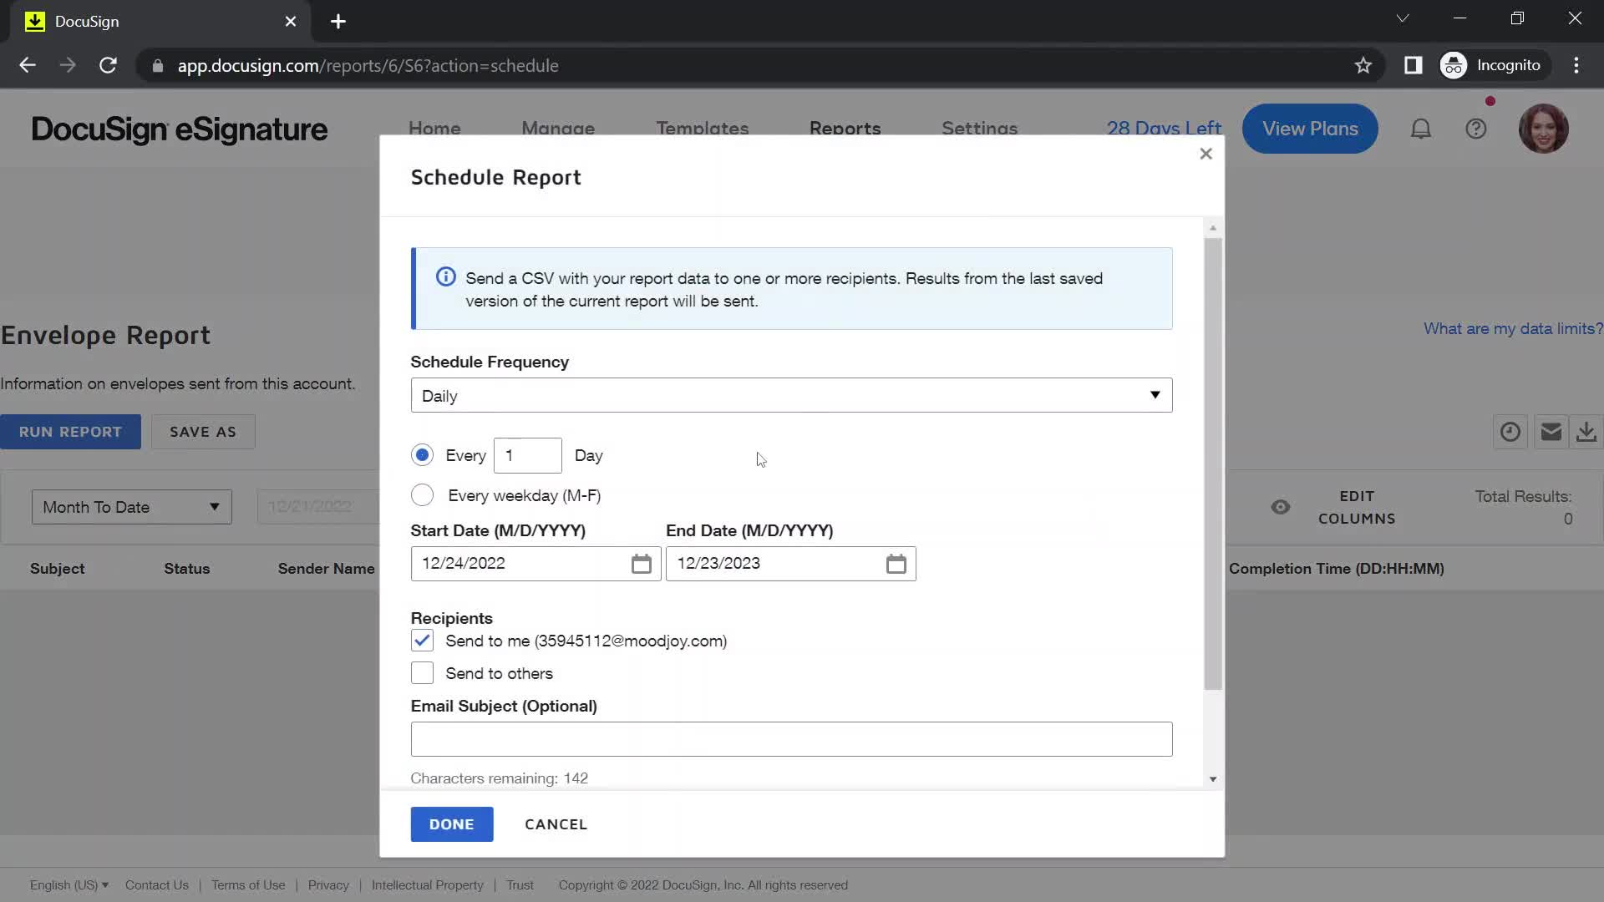This screenshot has width=1604, height=902.
Task: Open What are my data limits link
Action: [1513, 329]
